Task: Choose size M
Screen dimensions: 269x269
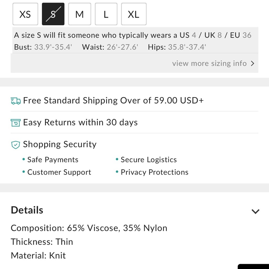Action: click(79, 14)
